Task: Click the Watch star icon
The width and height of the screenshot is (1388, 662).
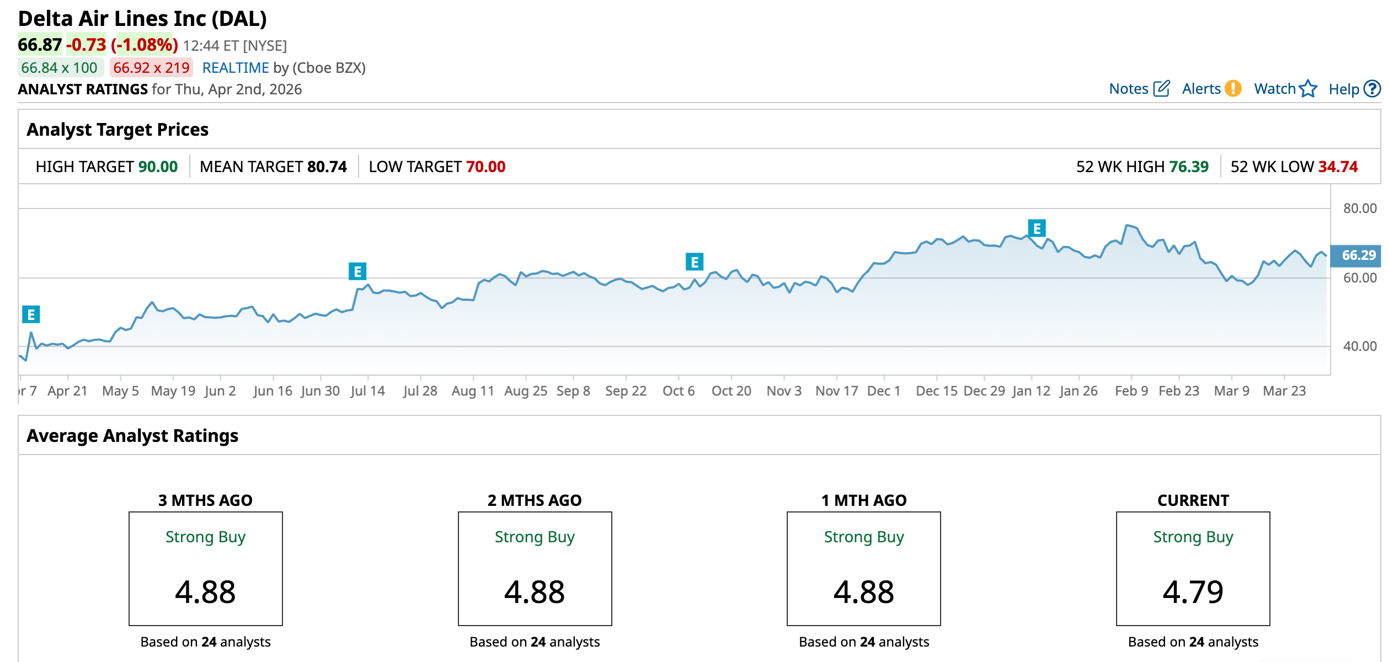Action: pyautogui.click(x=1307, y=89)
